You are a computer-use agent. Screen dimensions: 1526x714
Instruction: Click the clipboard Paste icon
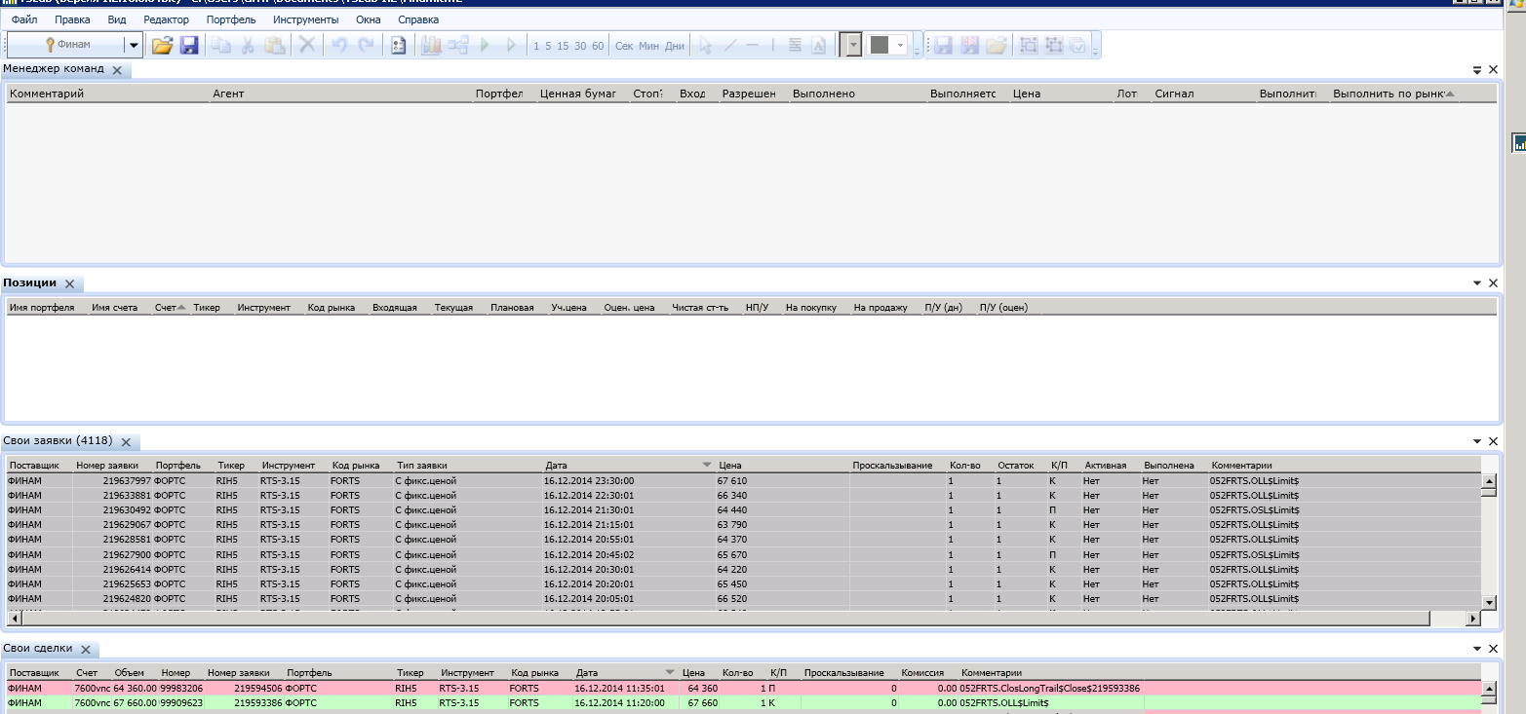pos(274,45)
